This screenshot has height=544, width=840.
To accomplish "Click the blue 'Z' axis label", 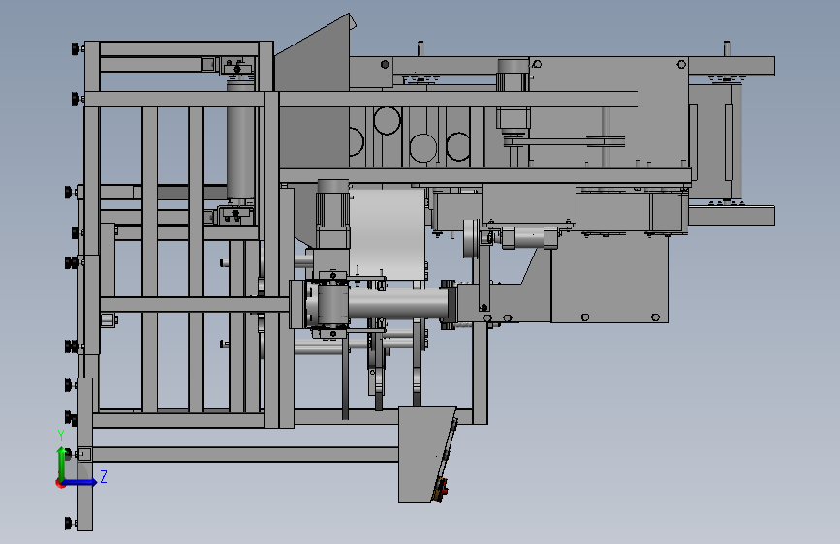I will coord(104,476).
